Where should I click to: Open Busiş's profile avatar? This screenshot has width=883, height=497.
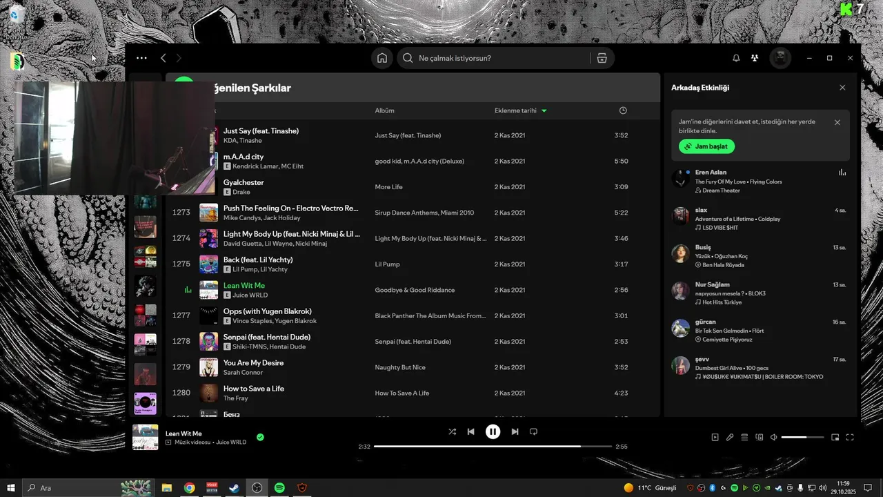(681, 253)
